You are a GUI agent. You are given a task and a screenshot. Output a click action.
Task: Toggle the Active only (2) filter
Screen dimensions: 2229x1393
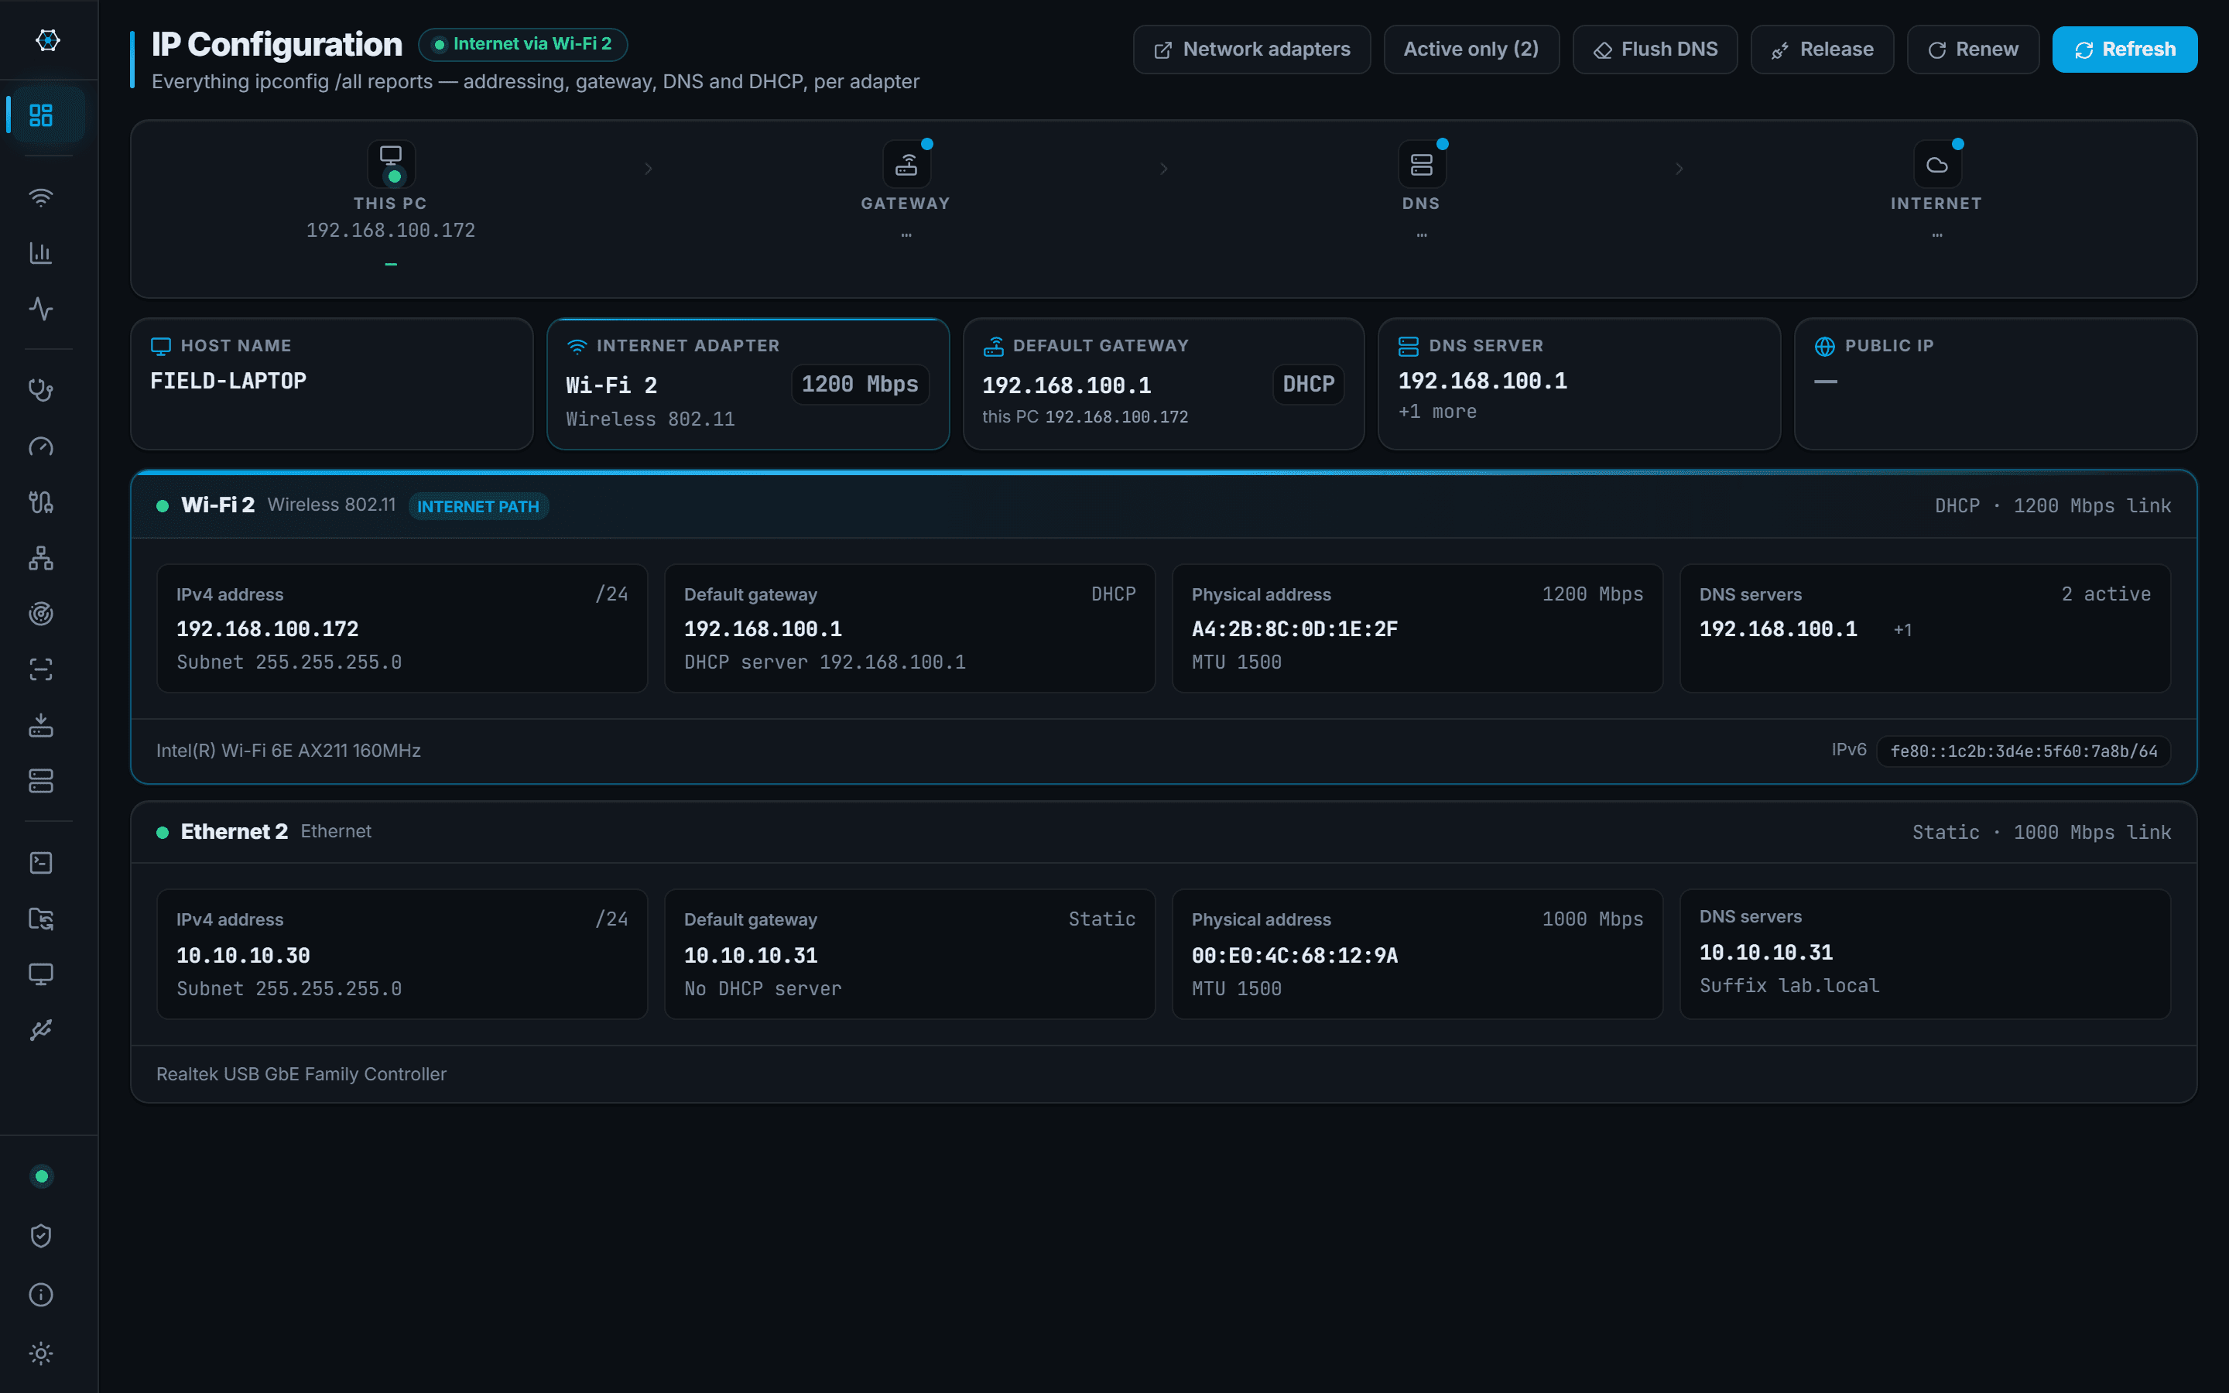1471,49
